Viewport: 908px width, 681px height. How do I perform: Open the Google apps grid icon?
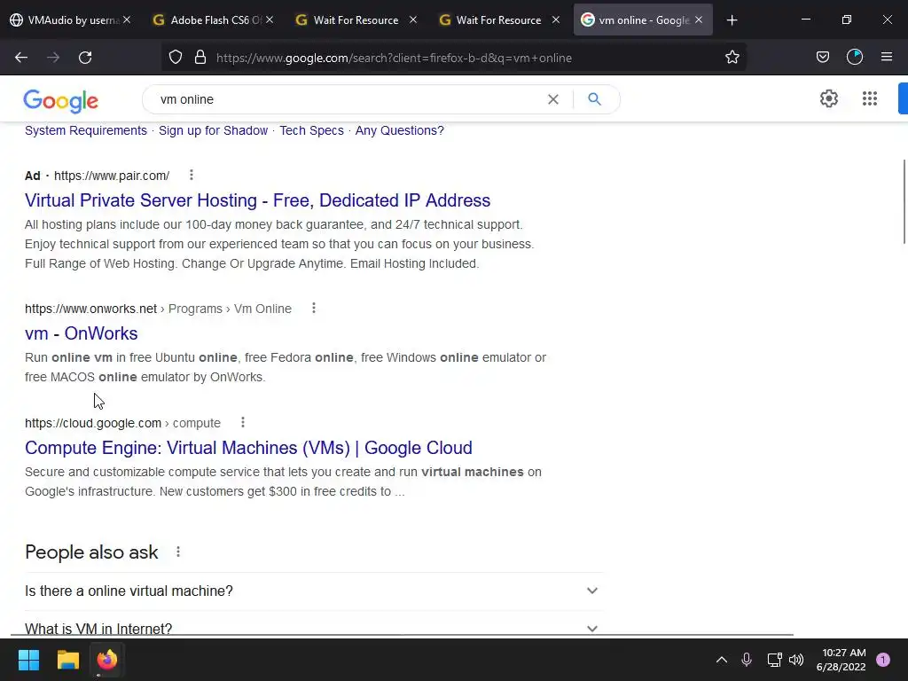click(870, 98)
